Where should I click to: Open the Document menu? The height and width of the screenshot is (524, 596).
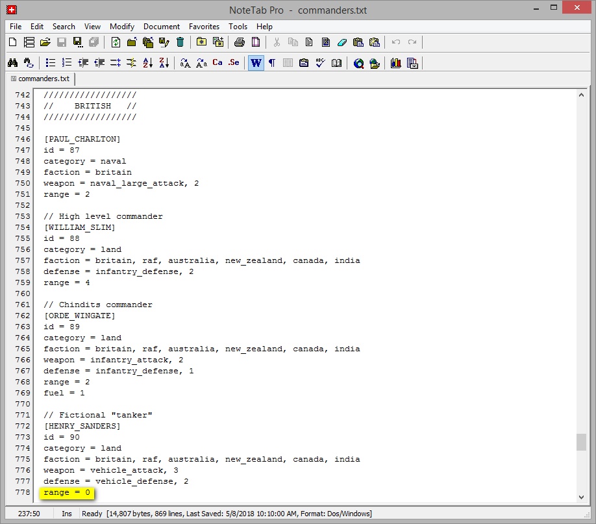(x=162, y=27)
